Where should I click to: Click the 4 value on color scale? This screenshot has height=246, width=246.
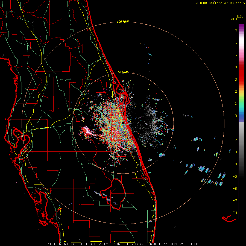(x=236, y=67)
